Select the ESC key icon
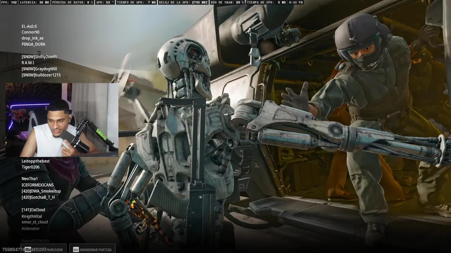Screen dimensions: 451x253 pyautogui.click(x=76, y=250)
